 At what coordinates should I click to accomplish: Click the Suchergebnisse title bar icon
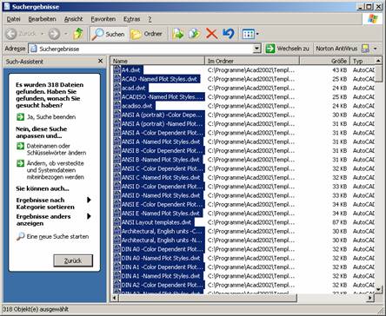(7, 6)
